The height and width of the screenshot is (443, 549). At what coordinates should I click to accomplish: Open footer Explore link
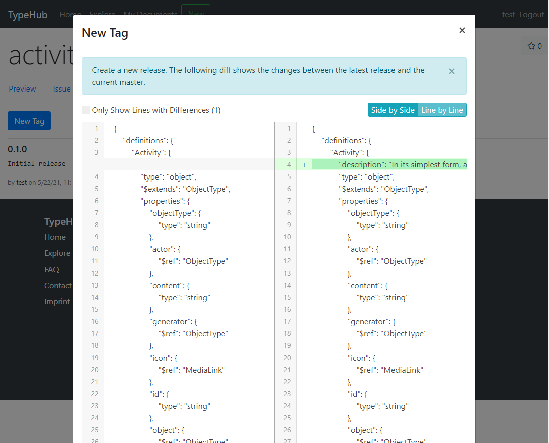click(57, 253)
